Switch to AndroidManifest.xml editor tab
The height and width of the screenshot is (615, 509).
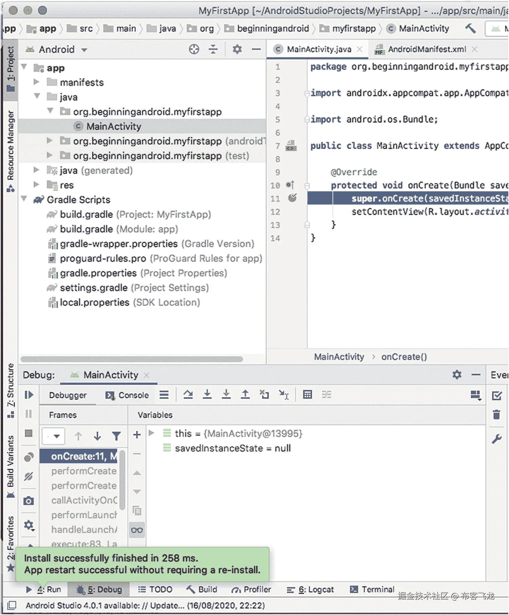(x=427, y=49)
